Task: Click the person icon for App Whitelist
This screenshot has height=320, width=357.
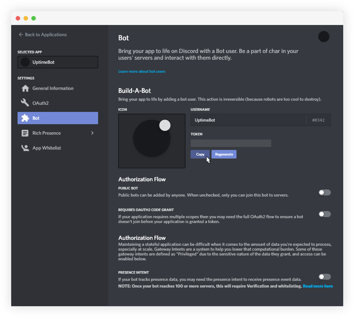Action: [25, 148]
